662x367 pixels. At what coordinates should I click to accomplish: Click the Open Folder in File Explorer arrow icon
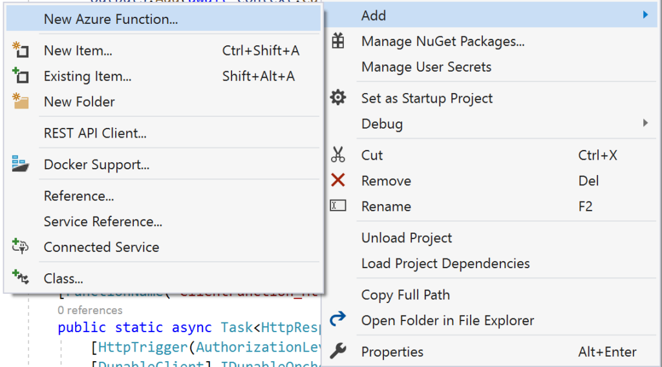(337, 319)
